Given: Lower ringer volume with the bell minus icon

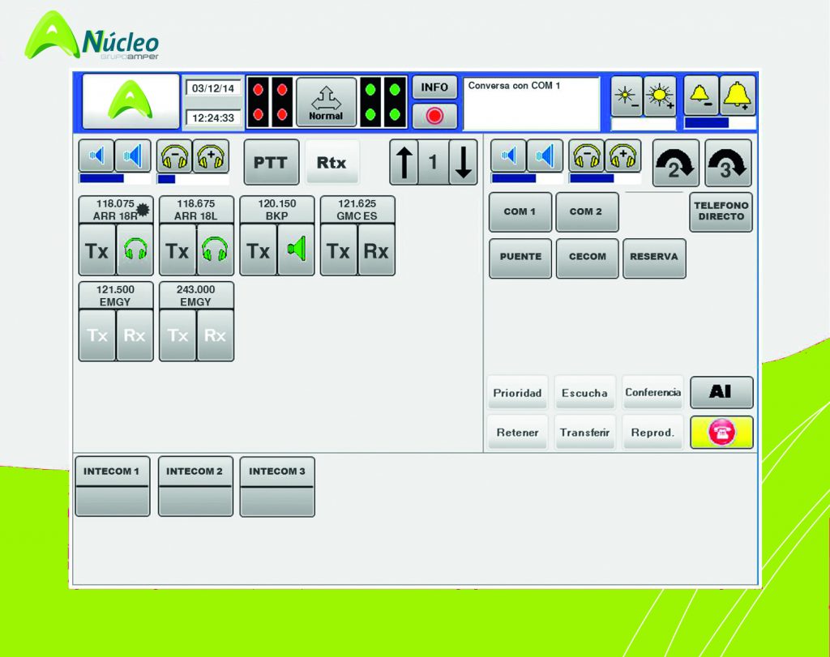Looking at the screenshot, I should (x=700, y=96).
